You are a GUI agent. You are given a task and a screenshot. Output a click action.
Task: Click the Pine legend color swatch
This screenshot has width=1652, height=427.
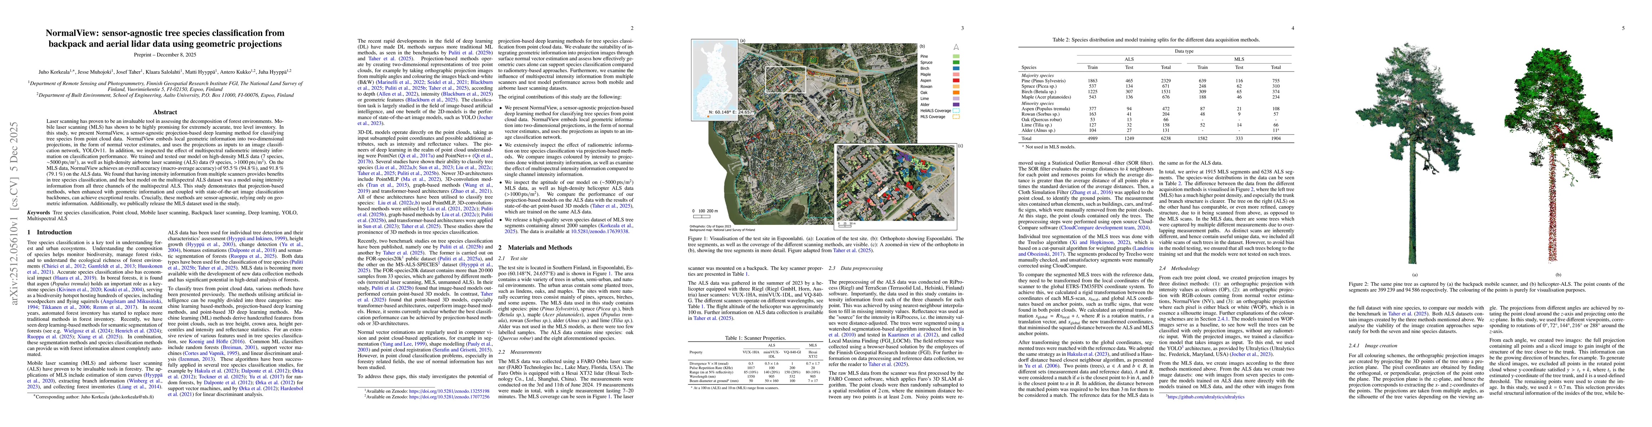pos(956,56)
